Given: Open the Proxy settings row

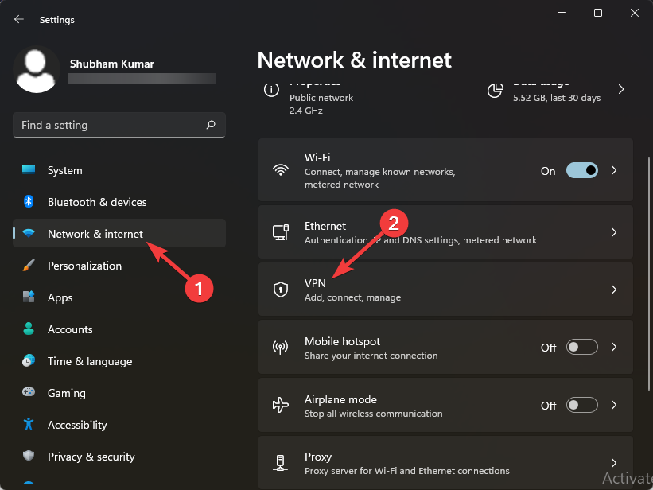Looking at the screenshot, I should click(445, 463).
